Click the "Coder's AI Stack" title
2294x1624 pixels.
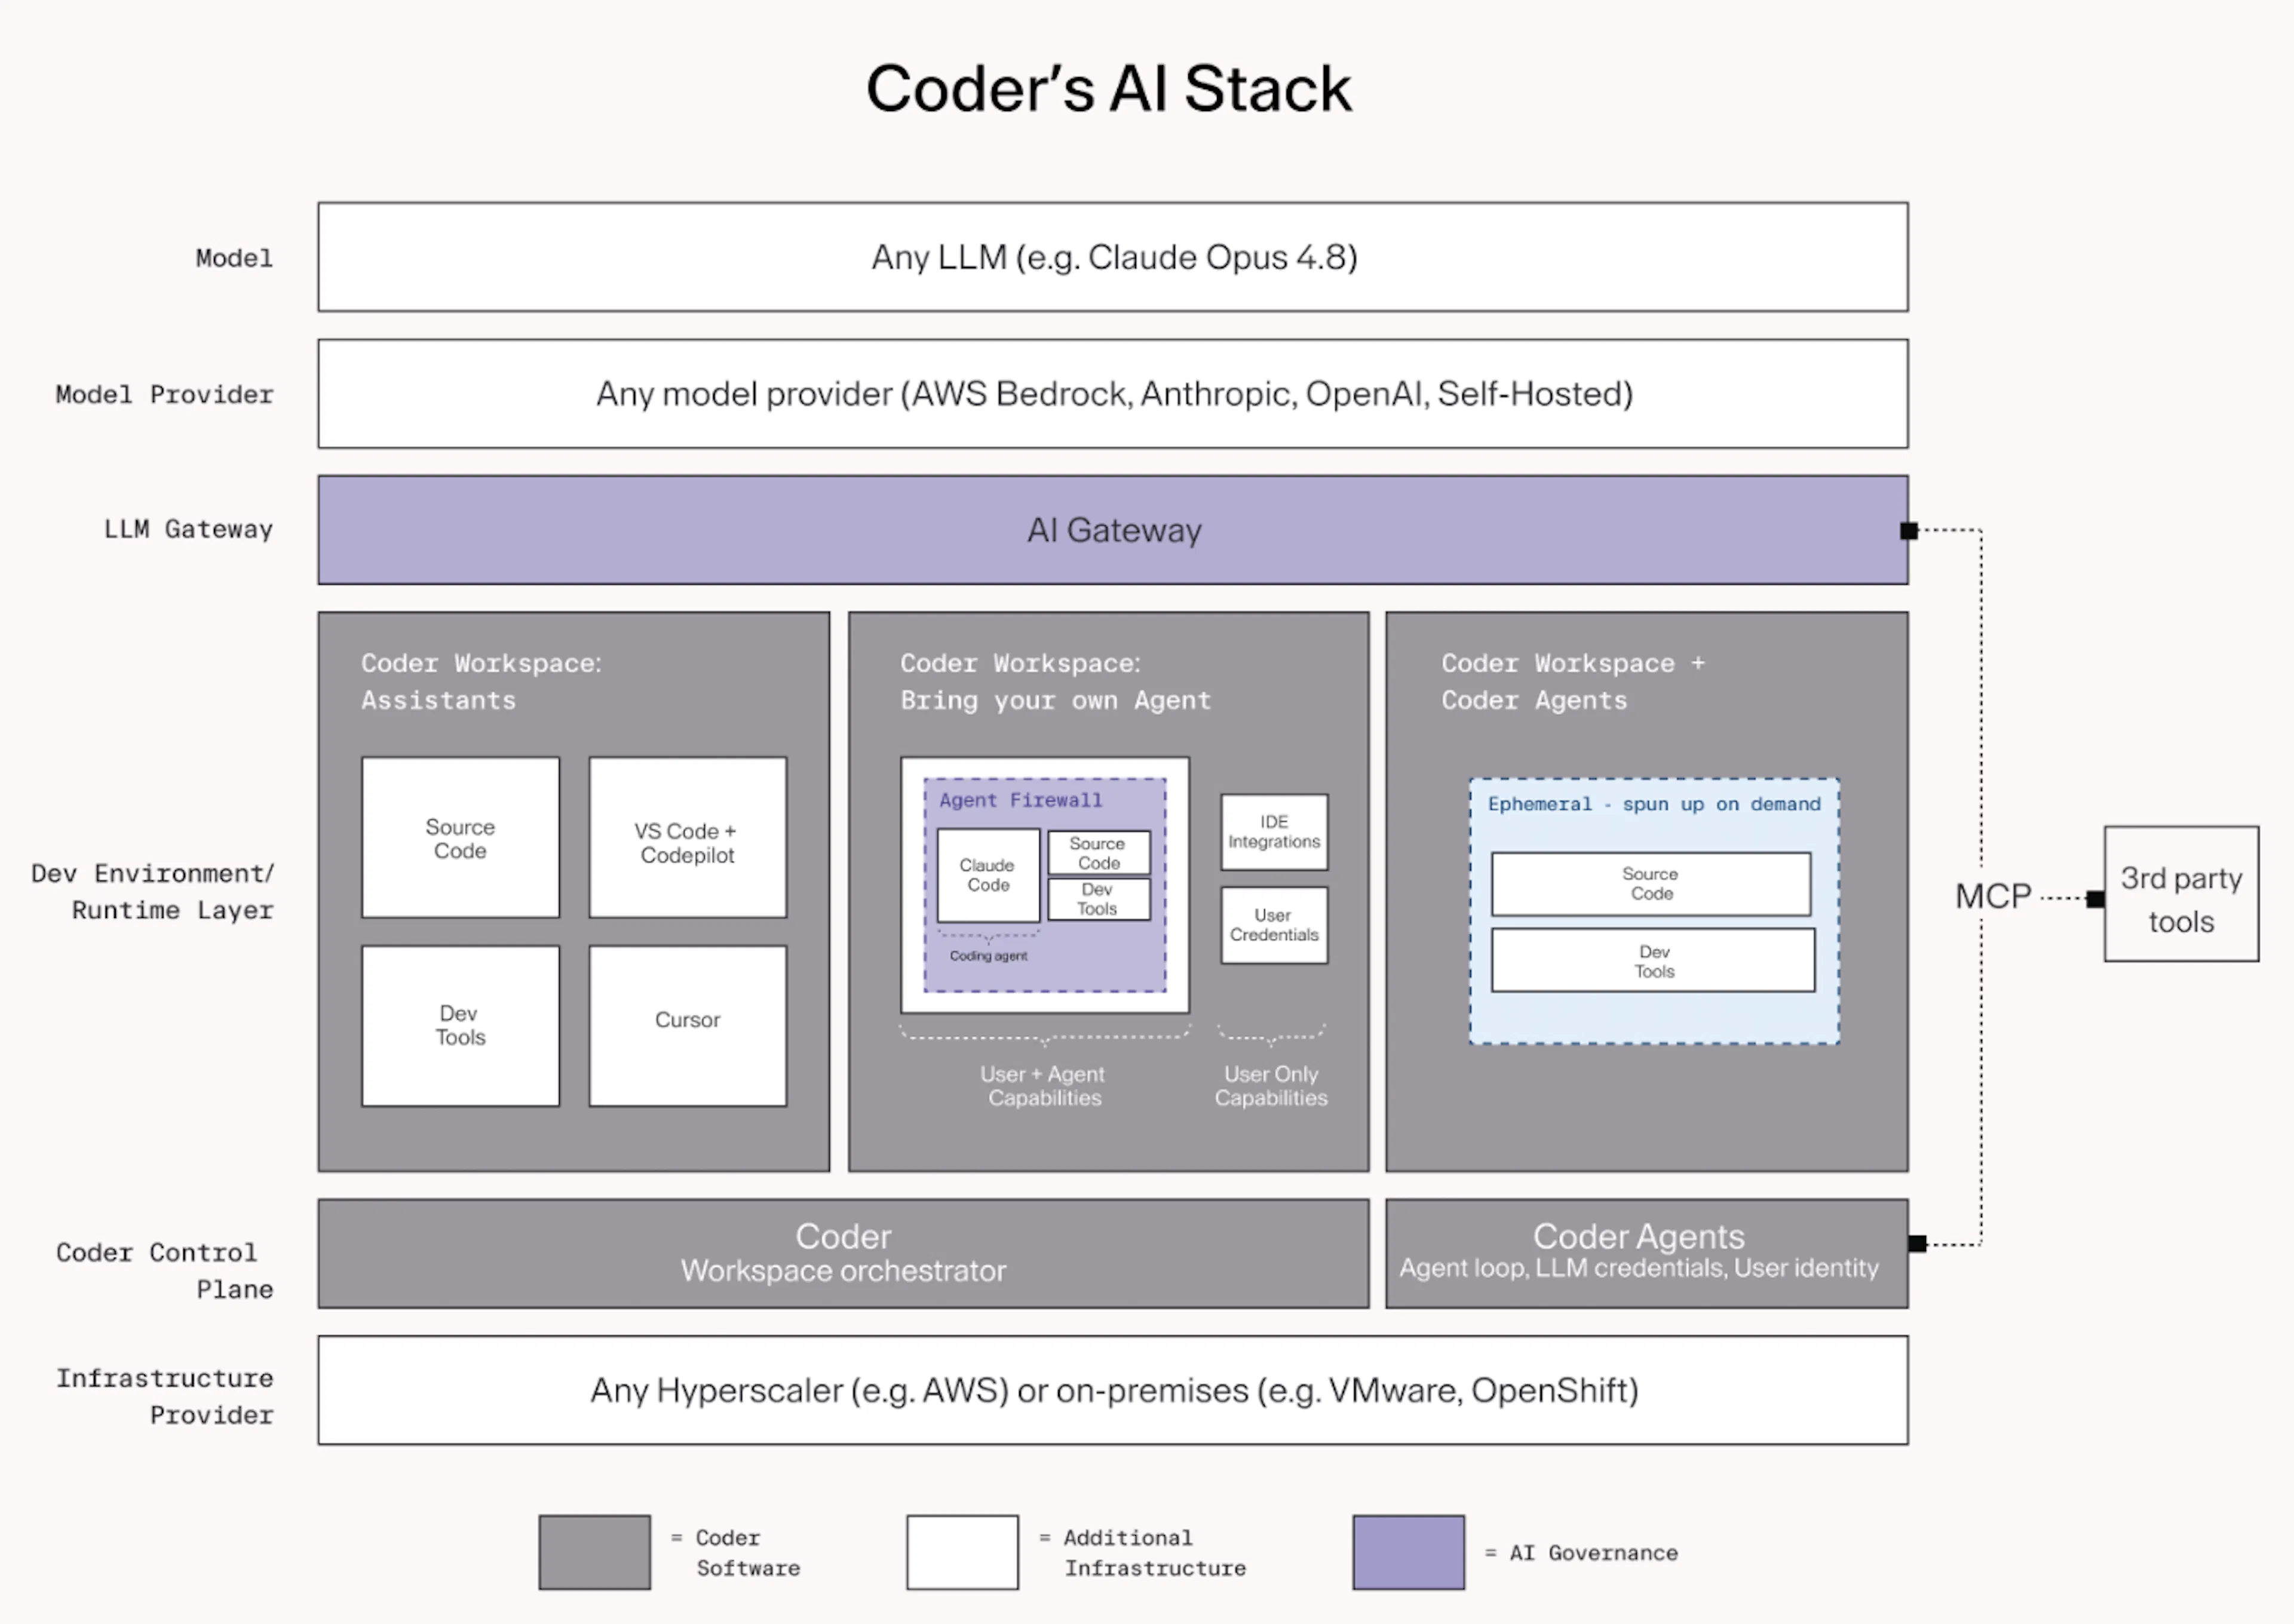tap(1108, 88)
